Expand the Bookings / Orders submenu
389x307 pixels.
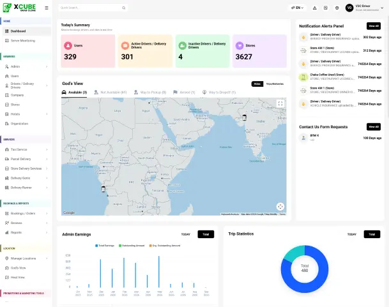coord(47,214)
